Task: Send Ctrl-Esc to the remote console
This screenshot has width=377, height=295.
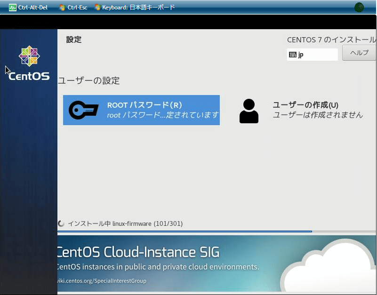Action: (73, 8)
